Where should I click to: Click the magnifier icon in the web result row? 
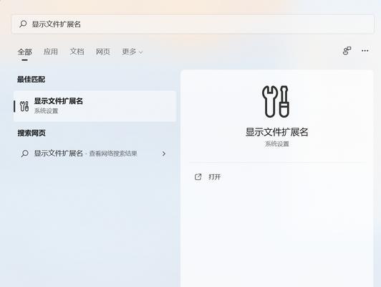[x=25, y=154]
